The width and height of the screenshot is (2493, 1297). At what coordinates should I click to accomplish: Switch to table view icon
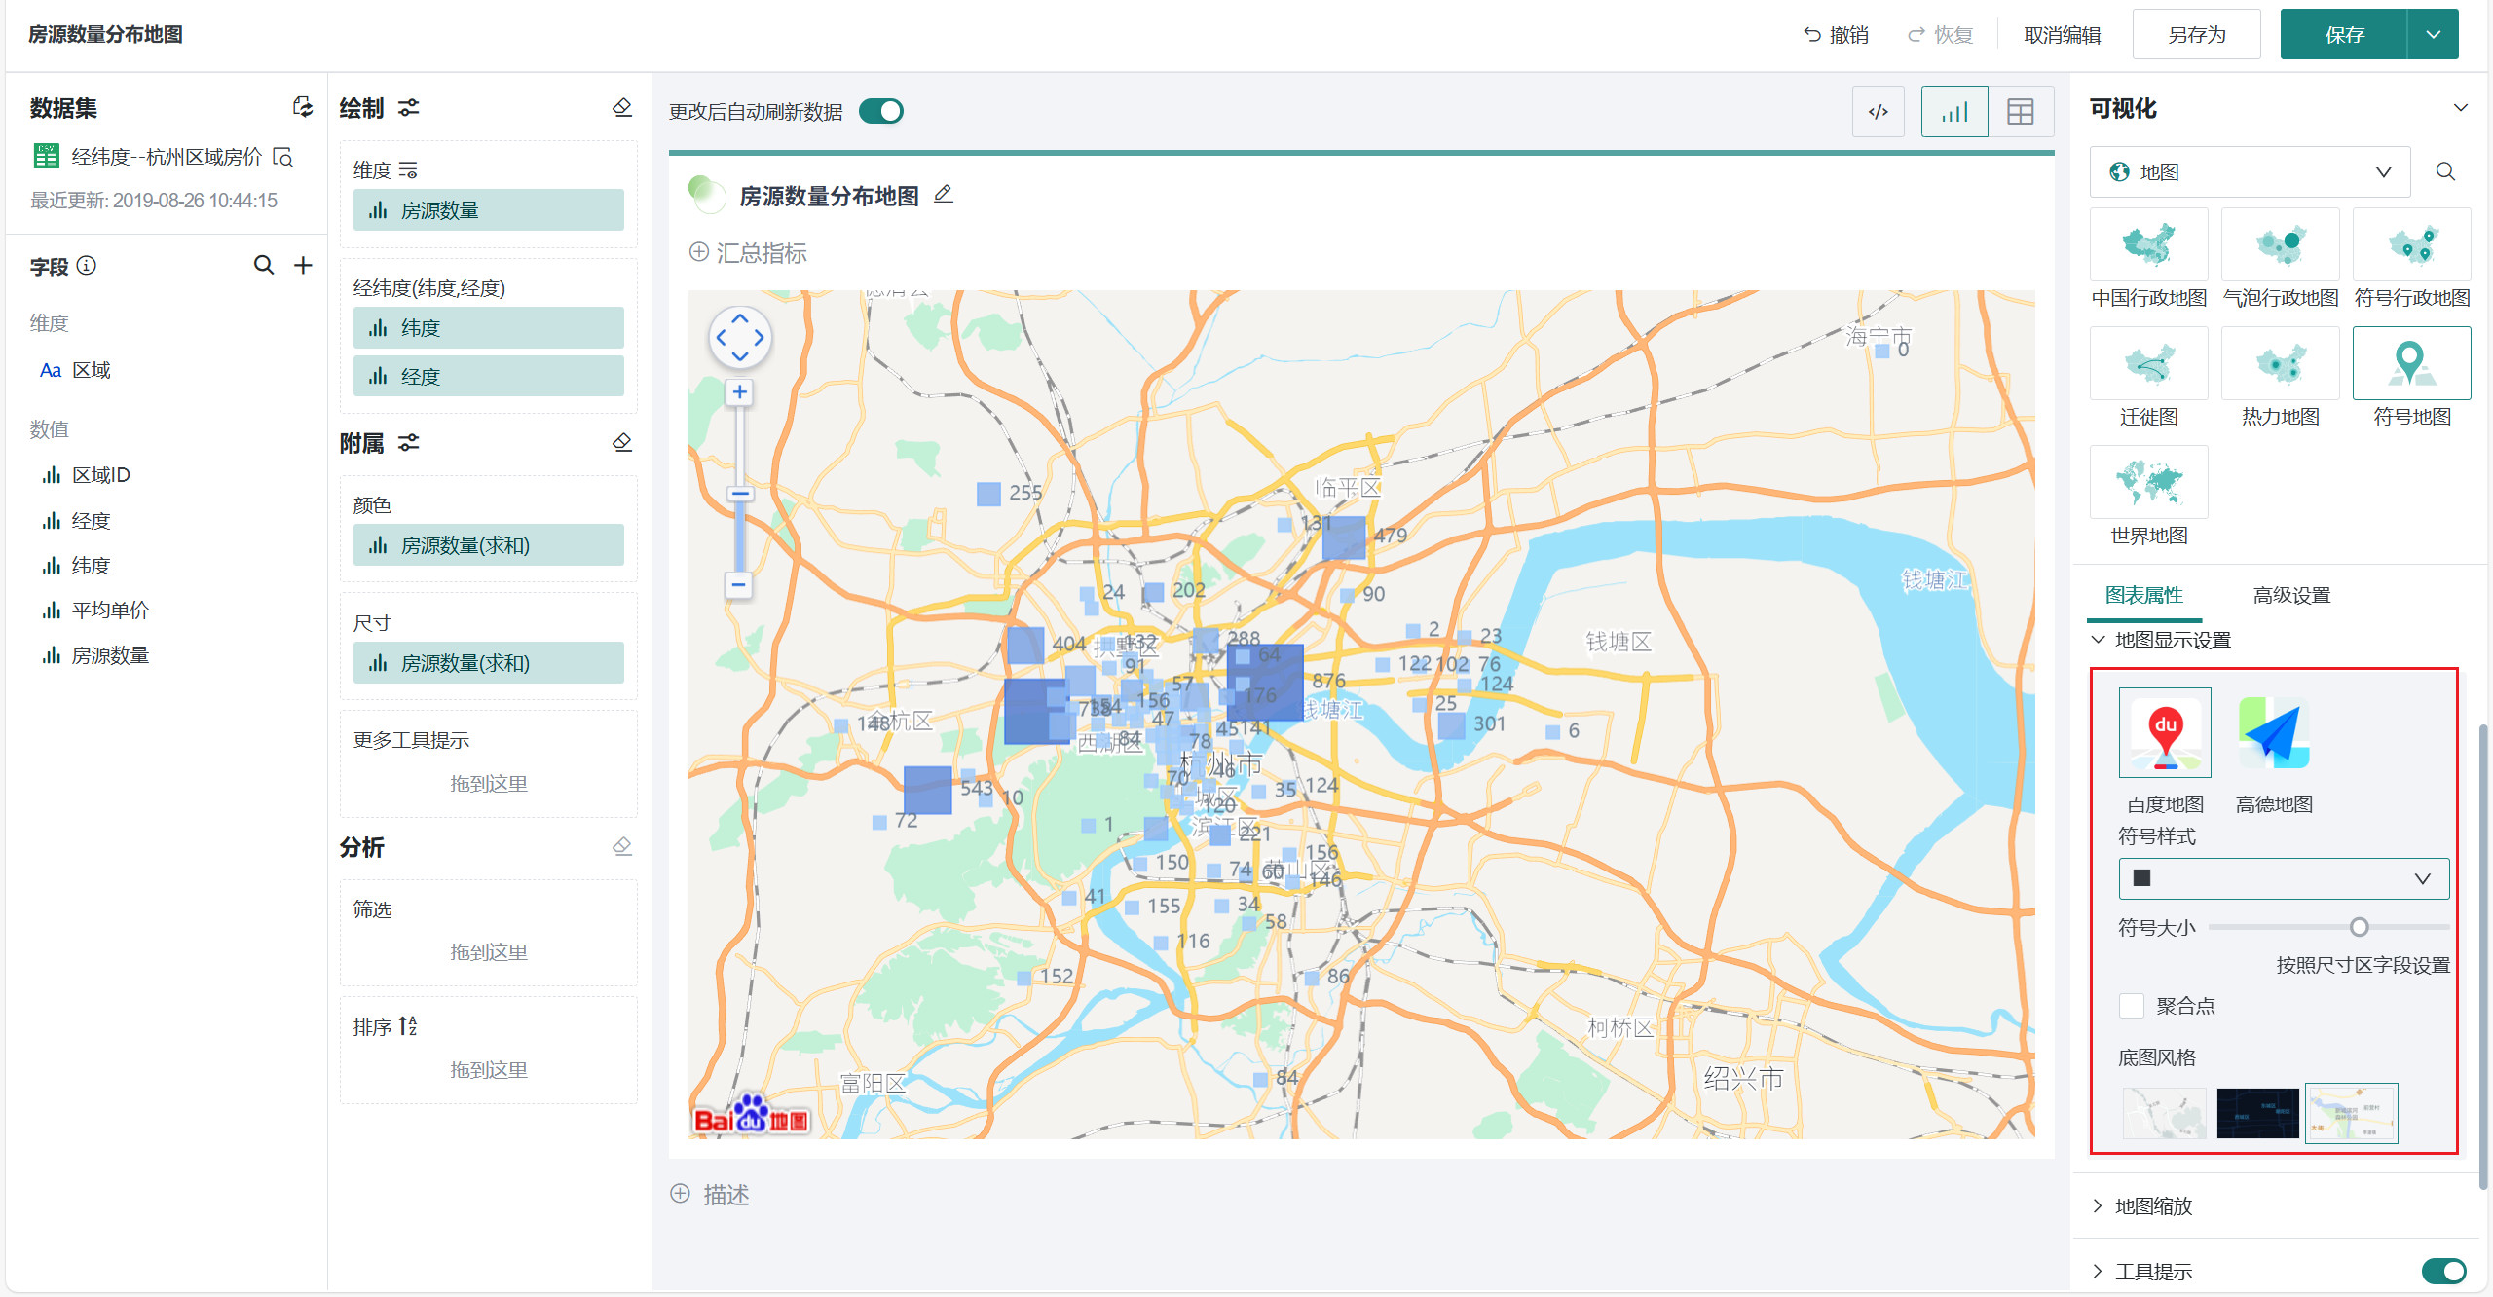(x=2020, y=112)
